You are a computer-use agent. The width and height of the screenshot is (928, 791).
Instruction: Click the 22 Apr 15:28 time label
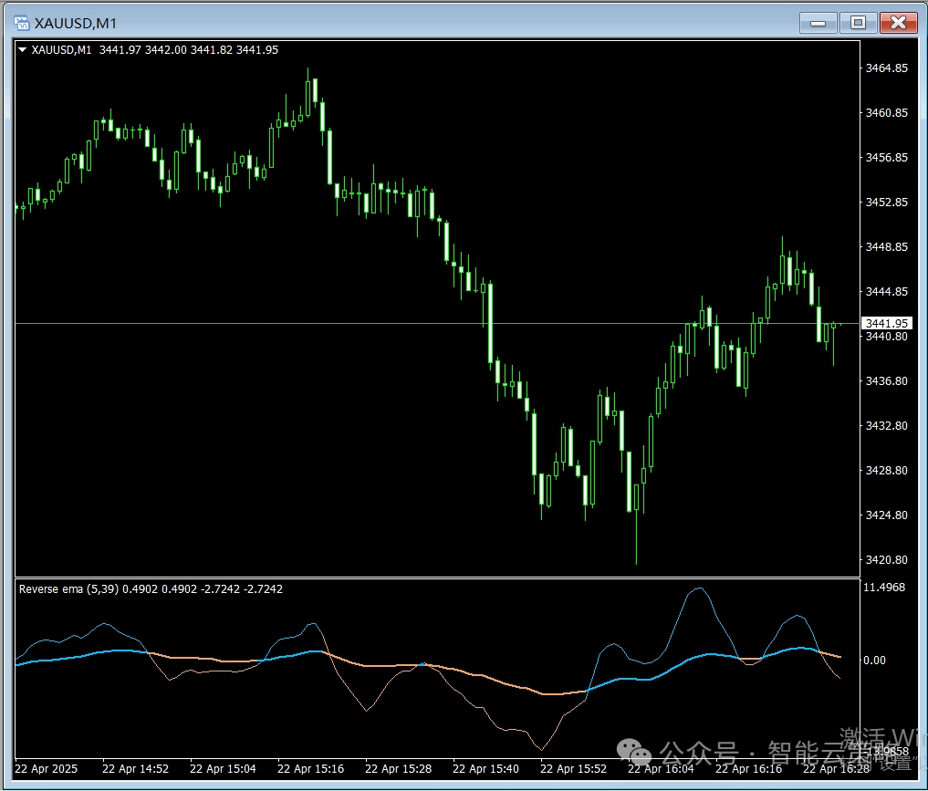click(398, 768)
